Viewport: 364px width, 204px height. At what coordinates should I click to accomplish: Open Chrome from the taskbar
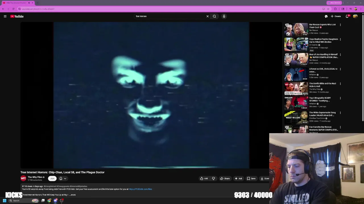pos(49,201)
